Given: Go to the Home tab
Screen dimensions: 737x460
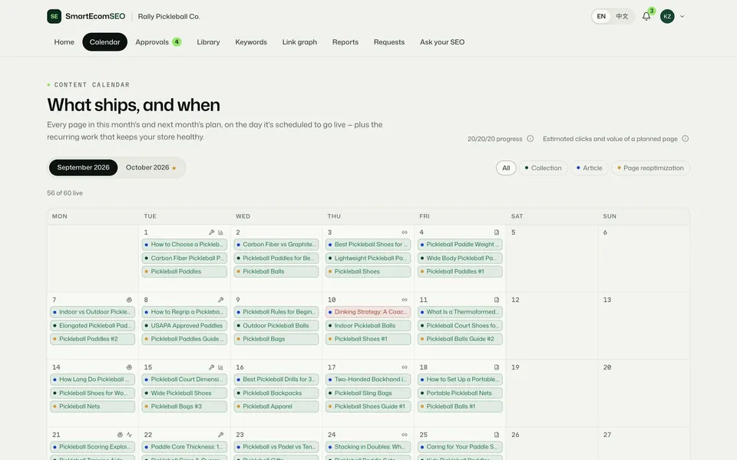Looking at the screenshot, I should point(64,42).
